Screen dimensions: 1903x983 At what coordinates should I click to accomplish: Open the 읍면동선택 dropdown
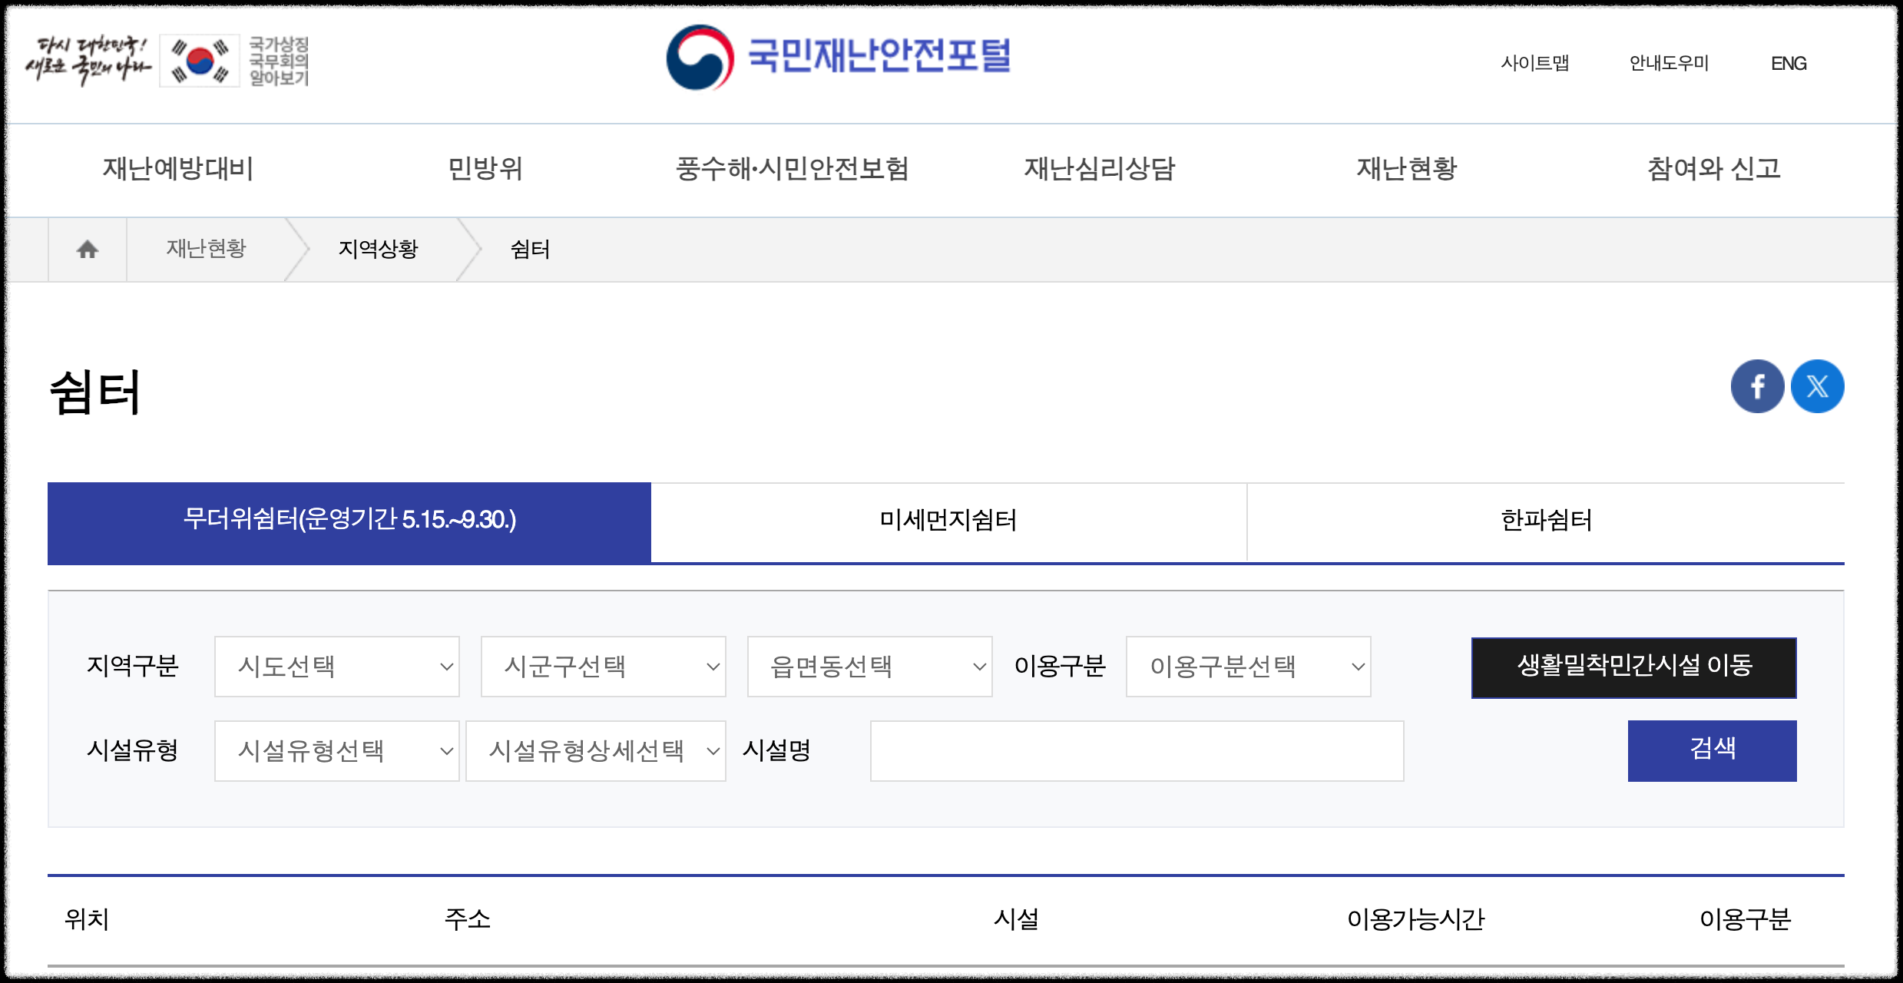tap(869, 667)
